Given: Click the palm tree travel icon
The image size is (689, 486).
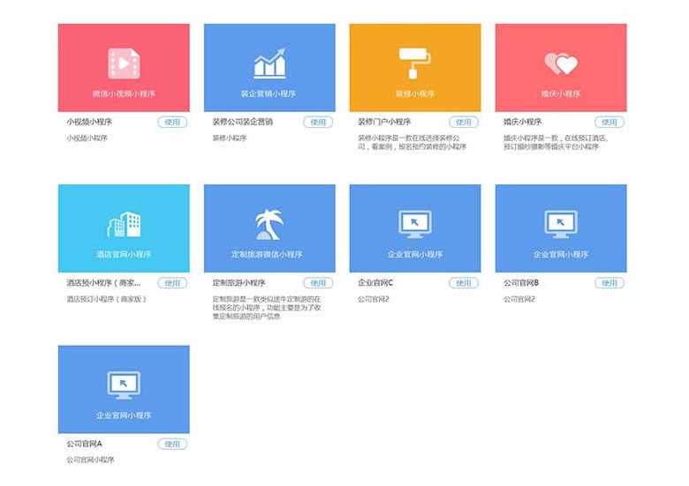Looking at the screenshot, I should click(269, 224).
